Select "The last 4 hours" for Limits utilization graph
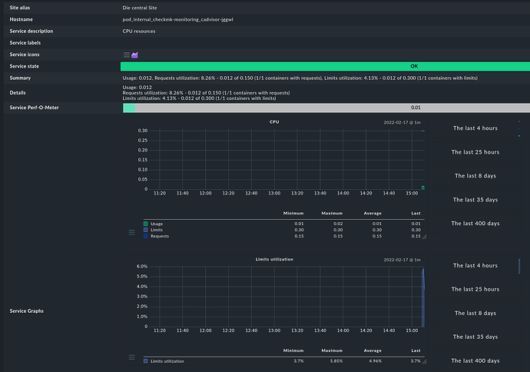Image resolution: width=530 pixels, height=372 pixels. click(x=475, y=265)
